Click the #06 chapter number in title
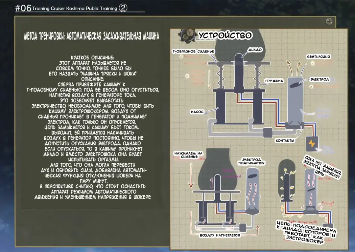 coord(23,9)
